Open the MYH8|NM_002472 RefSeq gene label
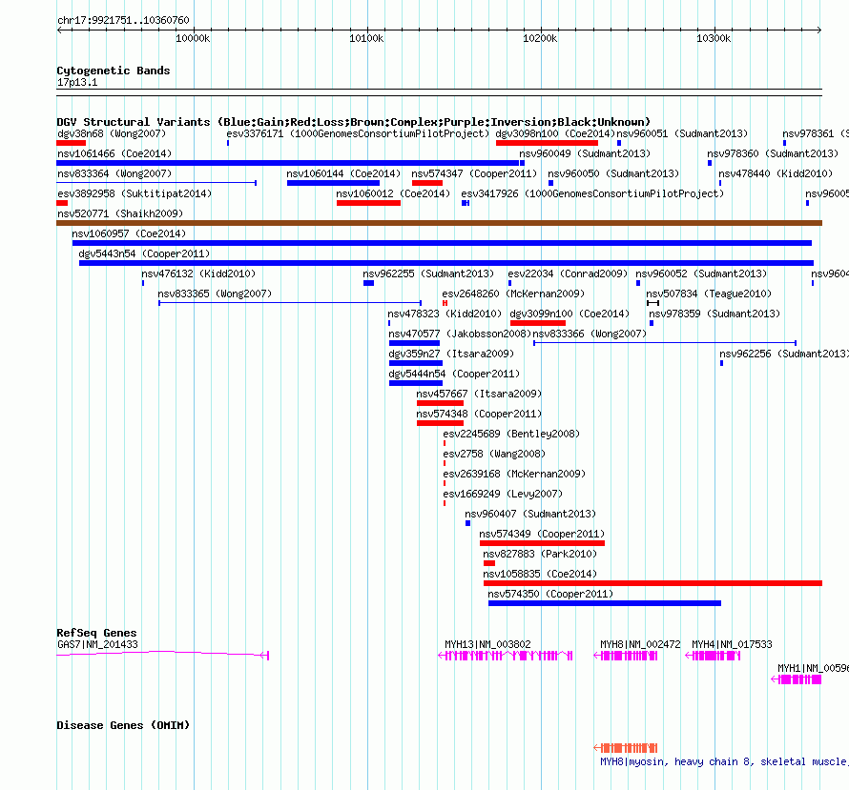The width and height of the screenshot is (849, 790). click(x=640, y=644)
